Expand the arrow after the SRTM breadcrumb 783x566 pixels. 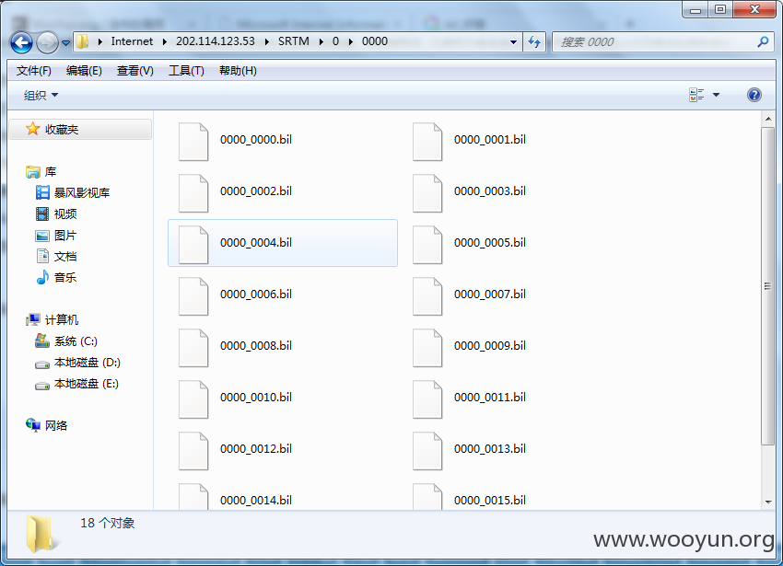[321, 42]
